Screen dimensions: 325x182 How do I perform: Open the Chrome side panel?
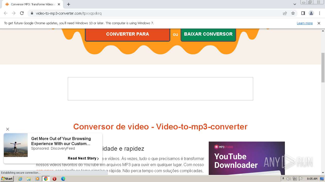(x=303, y=13)
